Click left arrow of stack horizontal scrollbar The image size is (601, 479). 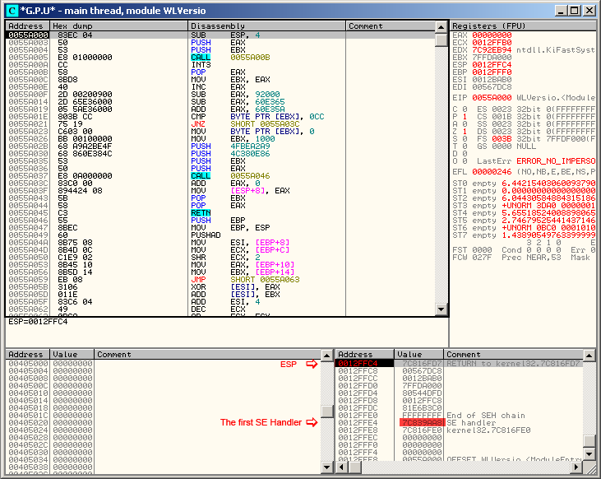tap(341, 467)
